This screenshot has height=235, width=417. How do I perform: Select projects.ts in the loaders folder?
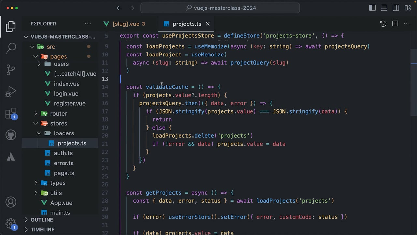point(60,143)
